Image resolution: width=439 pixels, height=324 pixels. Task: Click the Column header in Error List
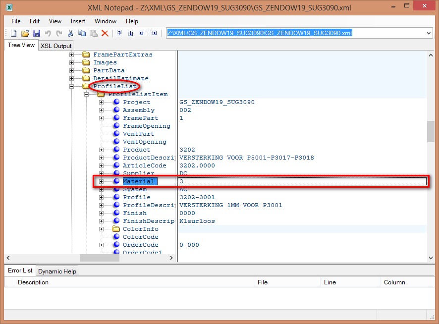pyautogui.click(x=408, y=282)
